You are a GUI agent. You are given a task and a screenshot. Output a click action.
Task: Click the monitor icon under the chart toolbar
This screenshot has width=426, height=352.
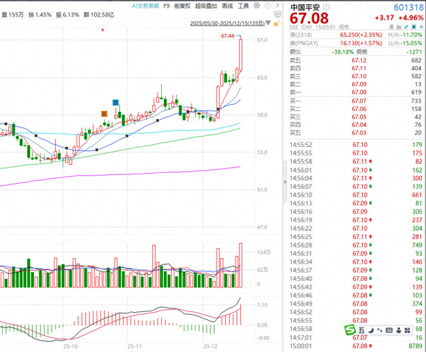[x=278, y=15]
